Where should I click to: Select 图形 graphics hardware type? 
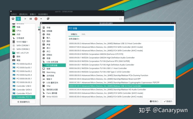pyautogui.click(x=54, y=41)
